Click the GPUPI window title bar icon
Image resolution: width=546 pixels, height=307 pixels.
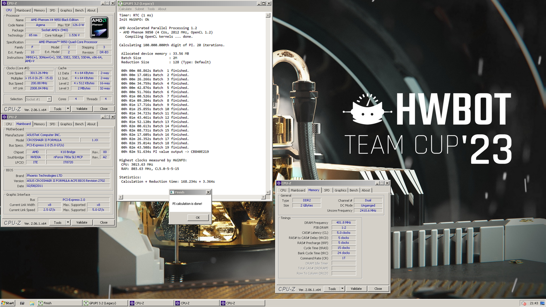coord(120,3)
